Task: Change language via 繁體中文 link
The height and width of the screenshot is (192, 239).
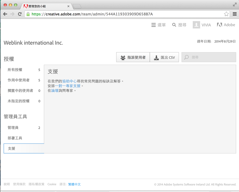Action: (74, 184)
